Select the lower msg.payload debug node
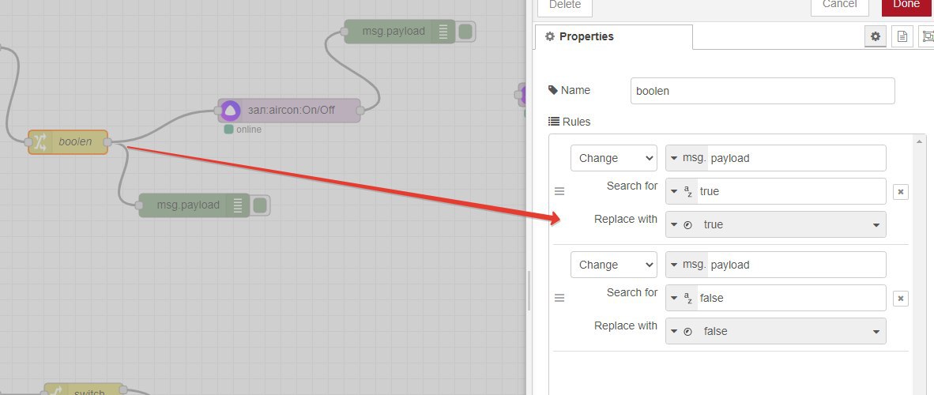Viewport: 934px width, 395px height. (194, 205)
